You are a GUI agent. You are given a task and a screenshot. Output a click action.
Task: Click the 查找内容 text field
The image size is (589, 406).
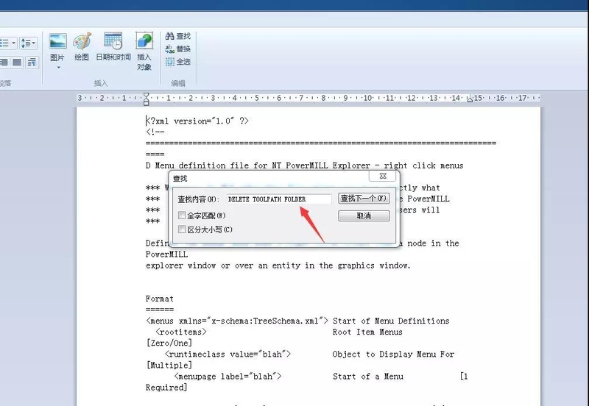click(279, 199)
